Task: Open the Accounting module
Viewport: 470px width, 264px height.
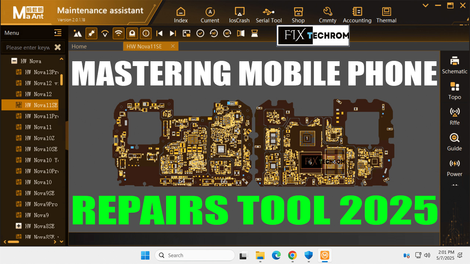Action: 357,15
